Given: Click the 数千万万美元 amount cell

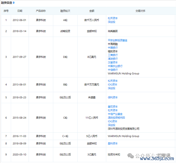Looking at the screenshot, I should point(92,84).
